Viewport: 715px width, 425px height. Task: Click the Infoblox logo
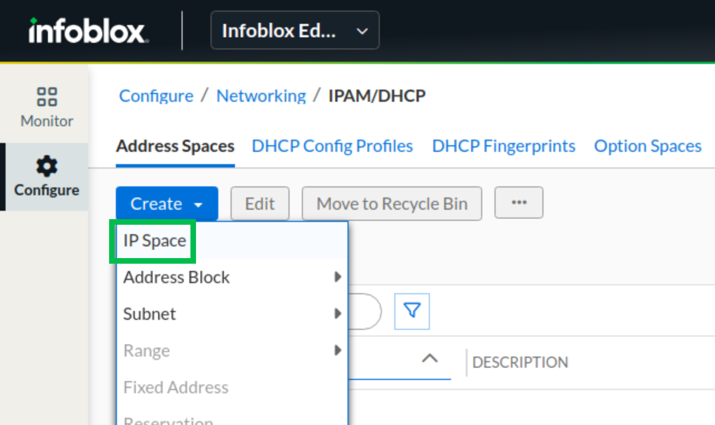click(88, 31)
